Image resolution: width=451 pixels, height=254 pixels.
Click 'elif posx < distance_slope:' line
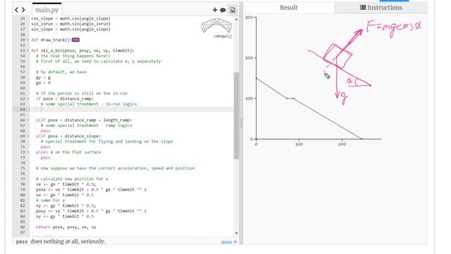coord(68,136)
